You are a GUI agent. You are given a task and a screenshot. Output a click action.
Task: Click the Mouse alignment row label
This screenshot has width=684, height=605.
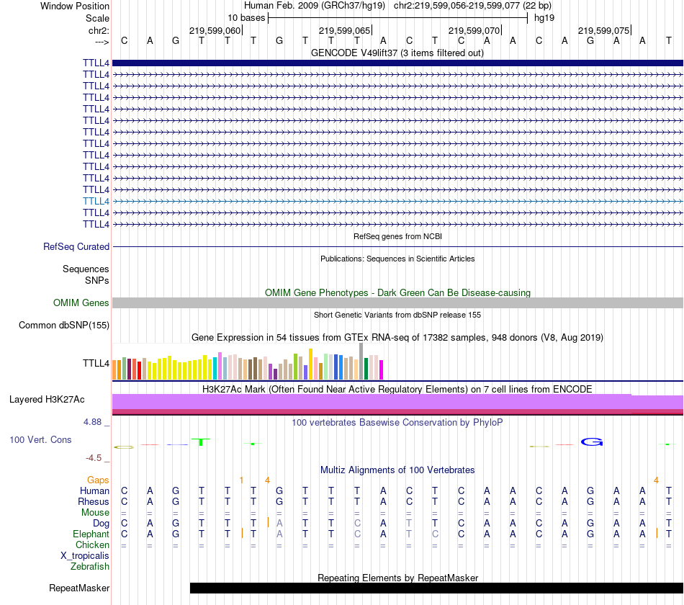pyautogui.click(x=95, y=513)
